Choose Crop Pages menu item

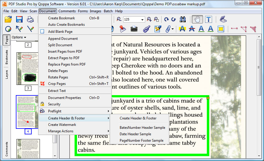[75, 84]
